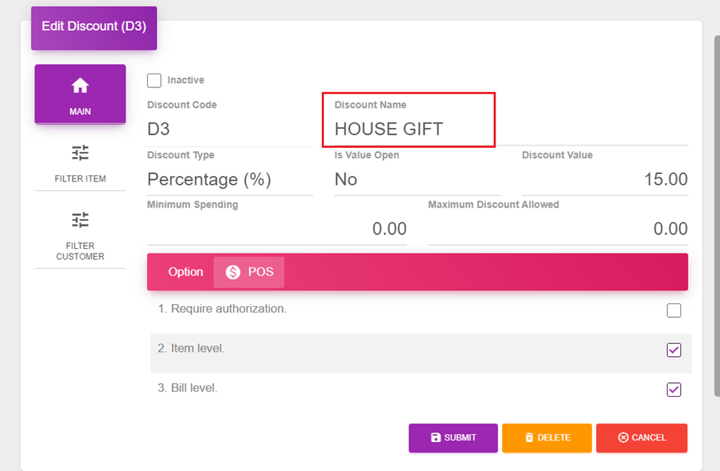Enable Require authorization checkbox
The image size is (720, 471).
tap(673, 310)
